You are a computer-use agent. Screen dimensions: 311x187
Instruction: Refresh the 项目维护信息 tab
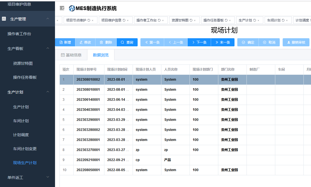[124, 20]
